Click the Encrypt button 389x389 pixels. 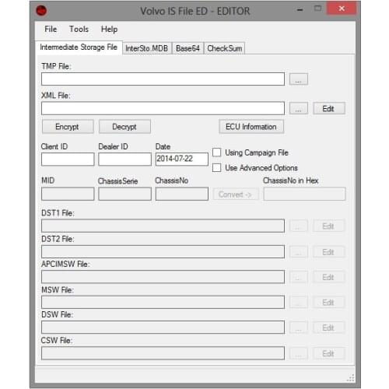[x=68, y=127]
